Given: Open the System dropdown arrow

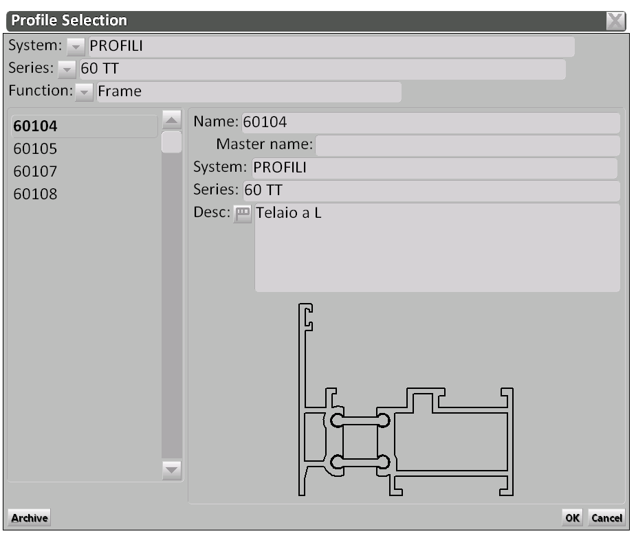Looking at the screenshot, I should tap(76, 47).
